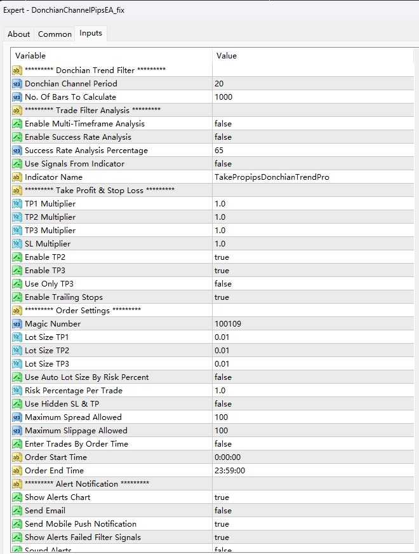Click the Alert Notification string icon
This screenshot has width=419, height=554.
pyautogui.click(x=17, y=484)
